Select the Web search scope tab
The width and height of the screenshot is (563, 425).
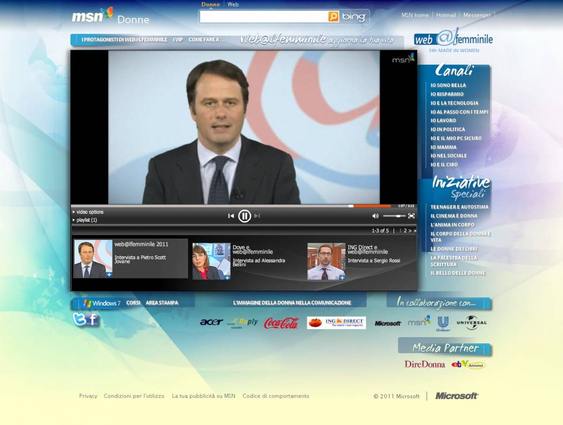tap(233, 4)
